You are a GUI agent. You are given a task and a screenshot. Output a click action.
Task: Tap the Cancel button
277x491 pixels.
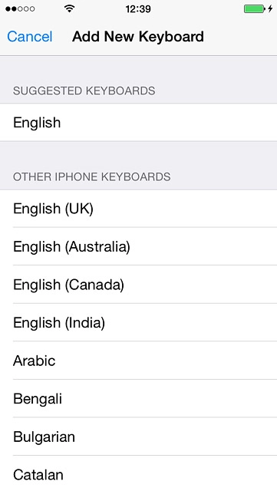click(x=30, y=37)
